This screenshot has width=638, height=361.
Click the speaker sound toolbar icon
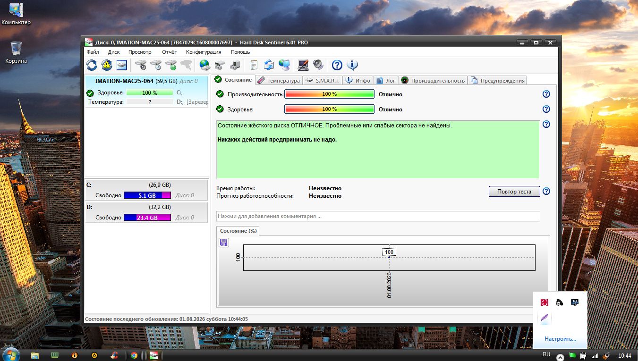coord(318,65)
